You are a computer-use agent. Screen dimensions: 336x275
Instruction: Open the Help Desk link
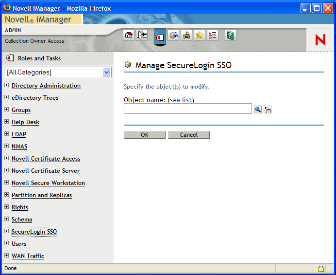pyautogui.click(x=26, y=122)
